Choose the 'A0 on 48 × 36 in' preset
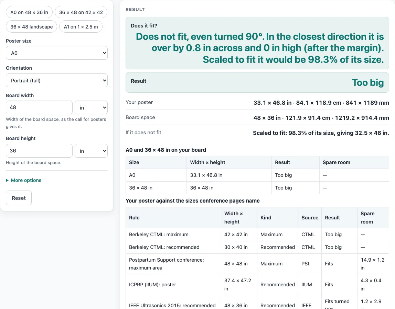 [29, 12]
